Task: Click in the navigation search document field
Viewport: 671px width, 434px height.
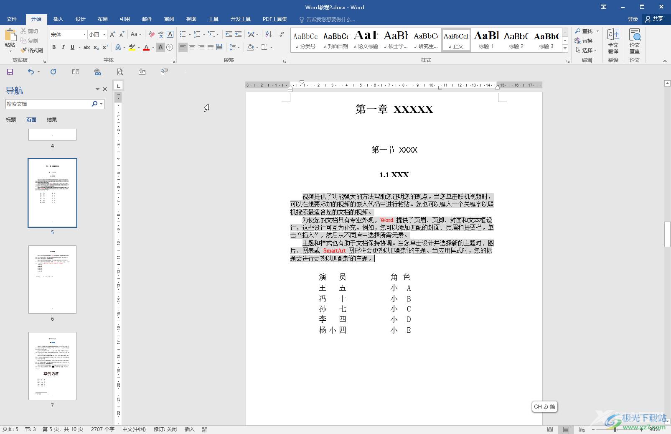Action: (48, 104)
